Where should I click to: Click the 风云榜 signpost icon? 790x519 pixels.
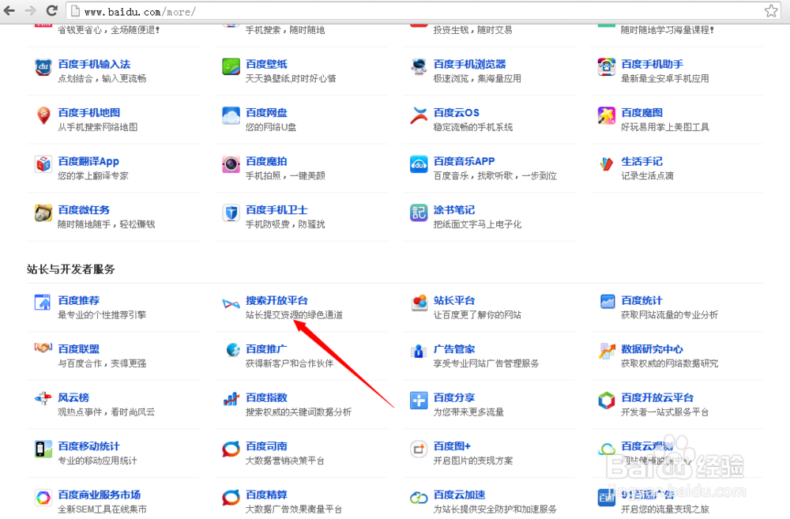43,399
